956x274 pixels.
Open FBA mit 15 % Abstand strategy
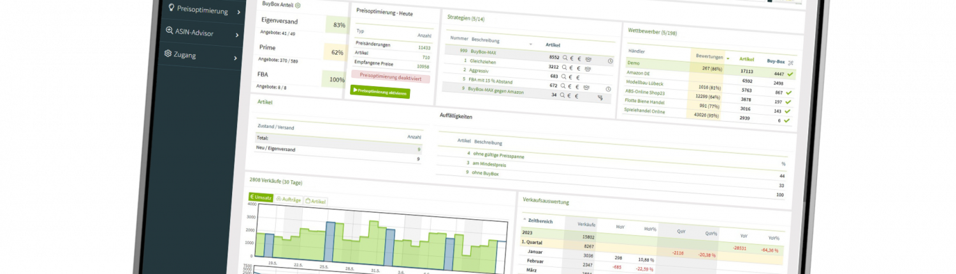tap(490, 80)
